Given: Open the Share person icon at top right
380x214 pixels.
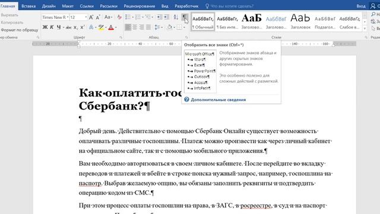Looking at the screenshot, I should coord(373,6).
